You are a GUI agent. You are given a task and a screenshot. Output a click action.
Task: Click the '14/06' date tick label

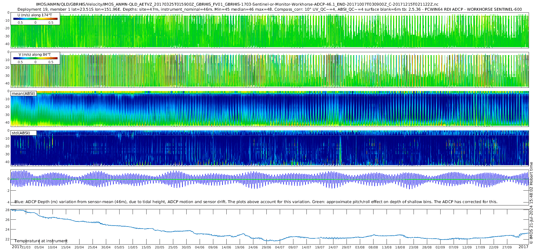(x=226, y=247)
